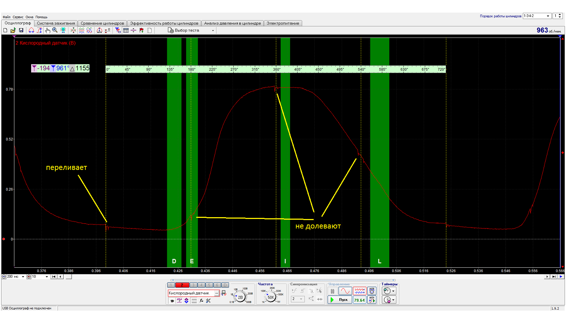Select channel 5 button
The height and width of the screenshot is (312, 569).
pyautogui.click(x=209, y=285)
